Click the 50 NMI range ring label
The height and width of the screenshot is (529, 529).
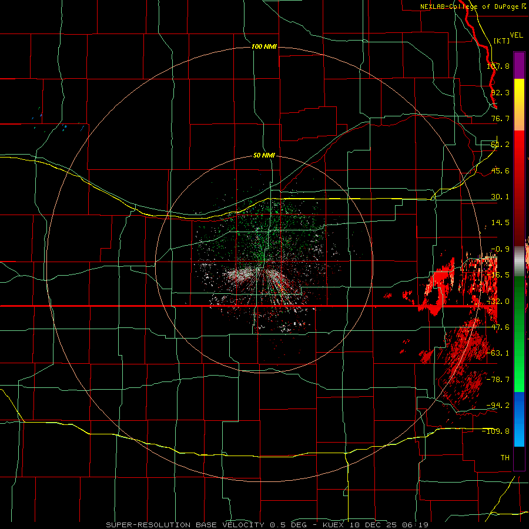(264, 156)
